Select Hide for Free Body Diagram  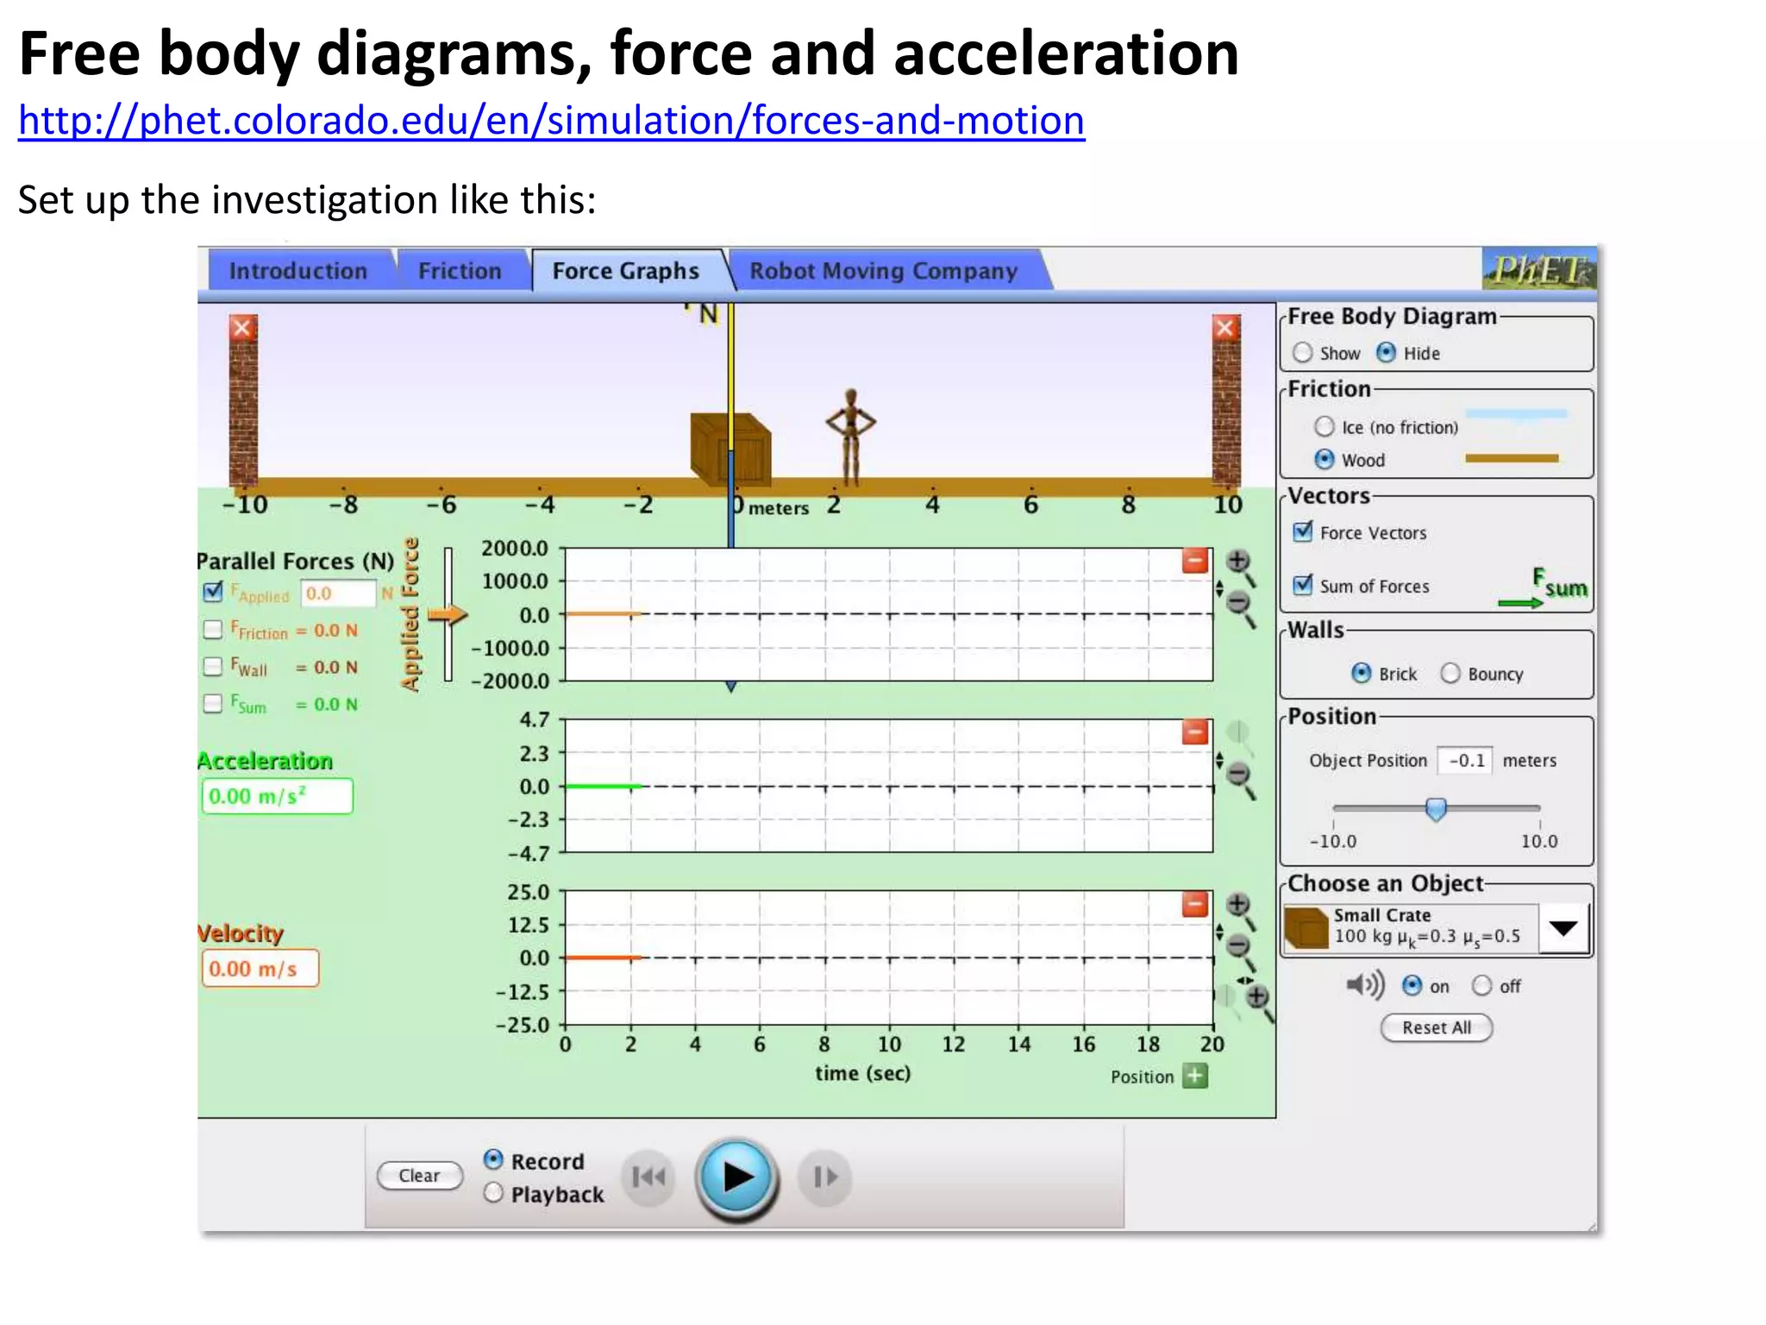click(1386, 353)
